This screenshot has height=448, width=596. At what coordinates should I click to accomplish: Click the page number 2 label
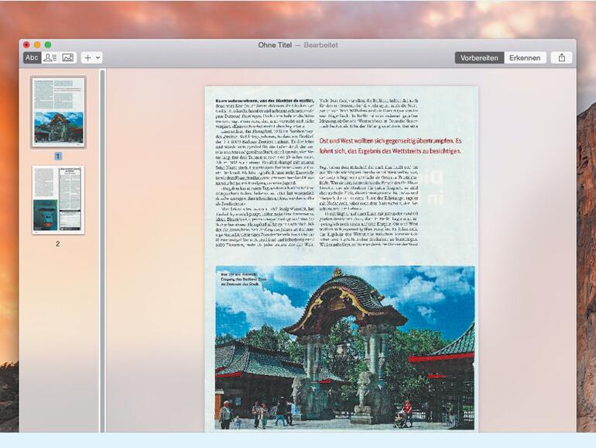tap(57, 243)
